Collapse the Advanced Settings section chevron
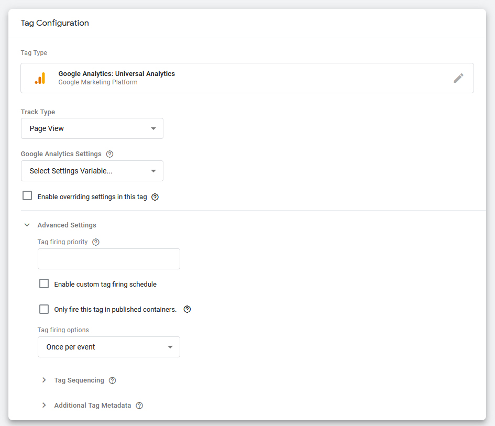 coord(27,225)
